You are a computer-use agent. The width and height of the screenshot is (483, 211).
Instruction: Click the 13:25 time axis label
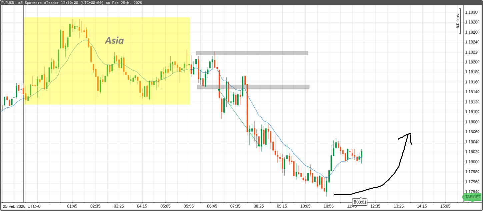(x=399, y=206)
